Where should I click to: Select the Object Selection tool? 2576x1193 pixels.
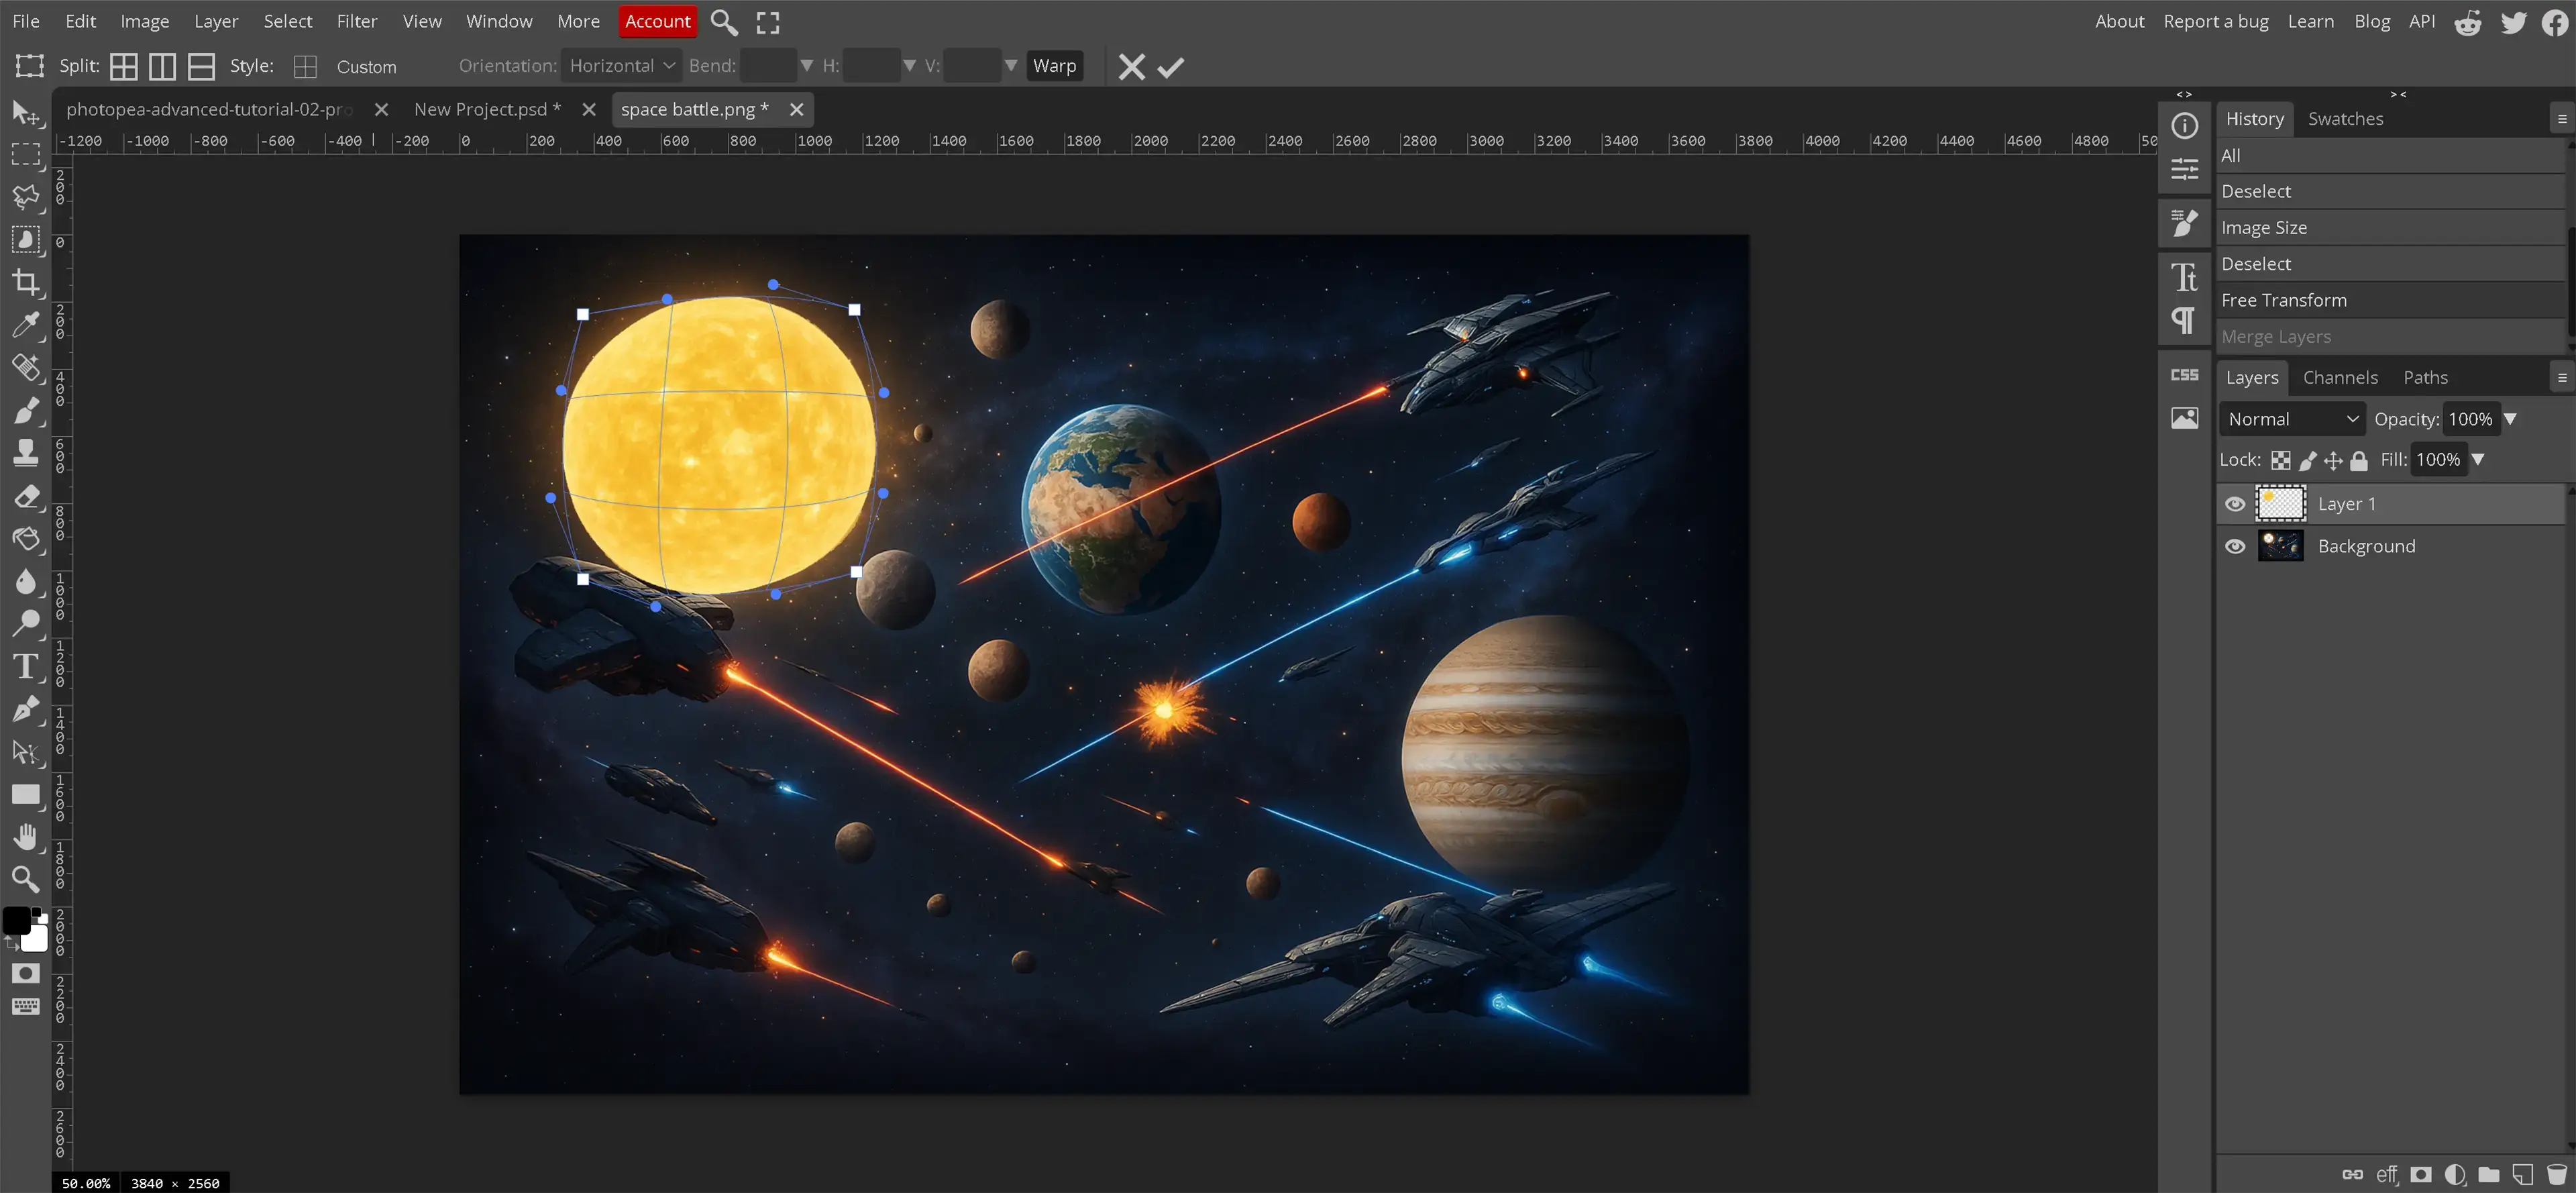tap(25, 239)
